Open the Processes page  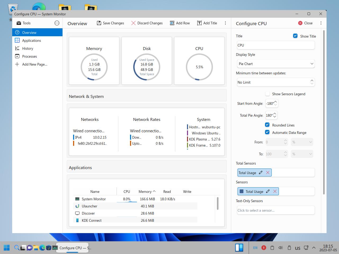pos(29,56)
